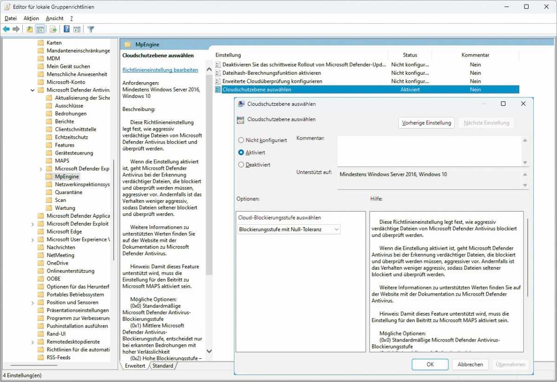Open the Cloud-Blockierungsstufe dropdown
The width and height of the screenshot is (557, 382).
click(x=289, y=229)
